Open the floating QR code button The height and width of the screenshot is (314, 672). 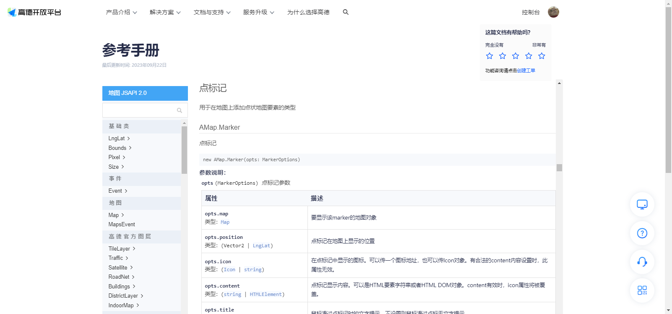click(642, 290)
